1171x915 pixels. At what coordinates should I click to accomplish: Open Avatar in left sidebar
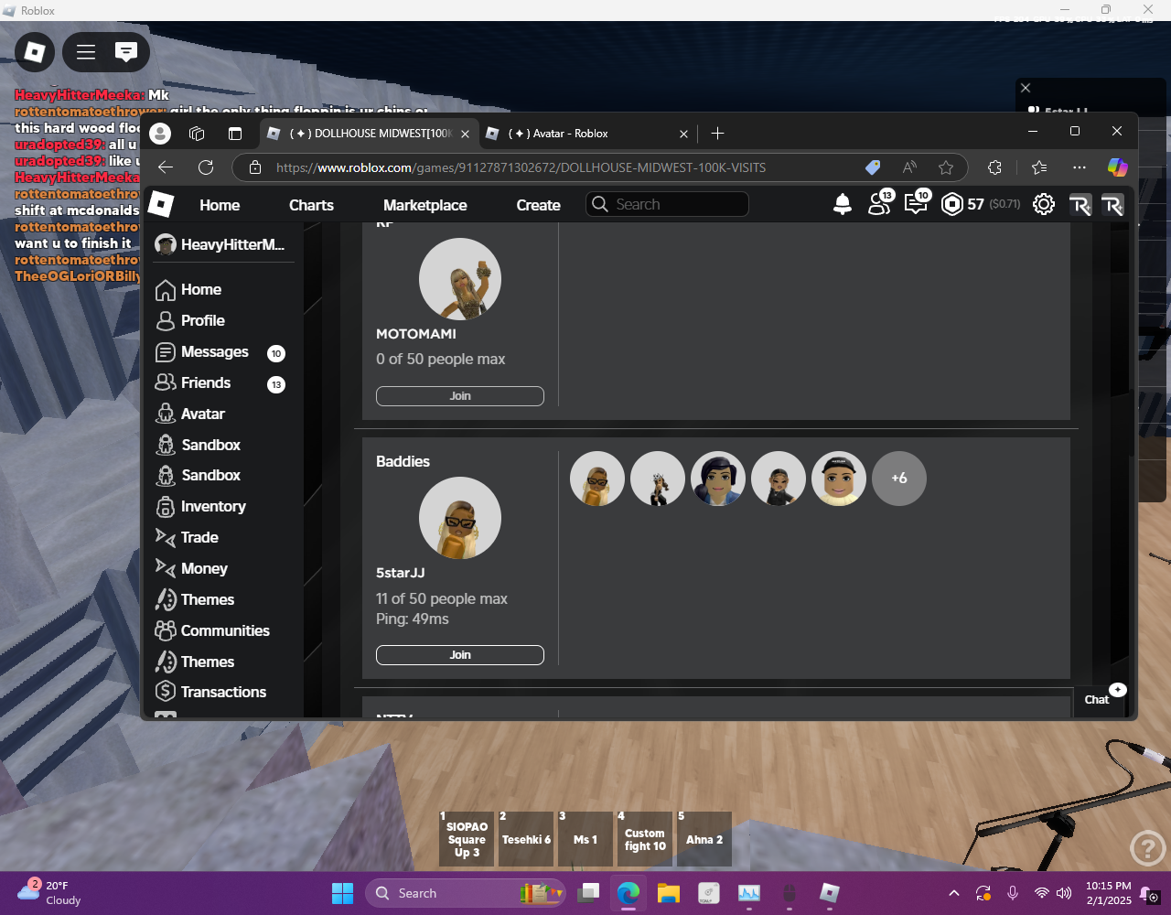(190, 414)
